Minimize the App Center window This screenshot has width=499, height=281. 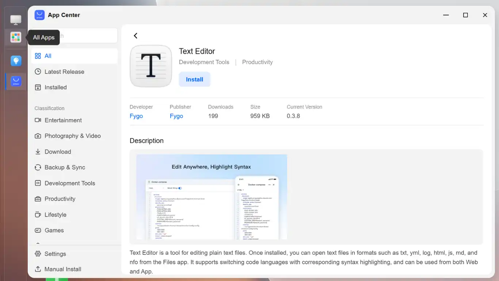(446, 15)
